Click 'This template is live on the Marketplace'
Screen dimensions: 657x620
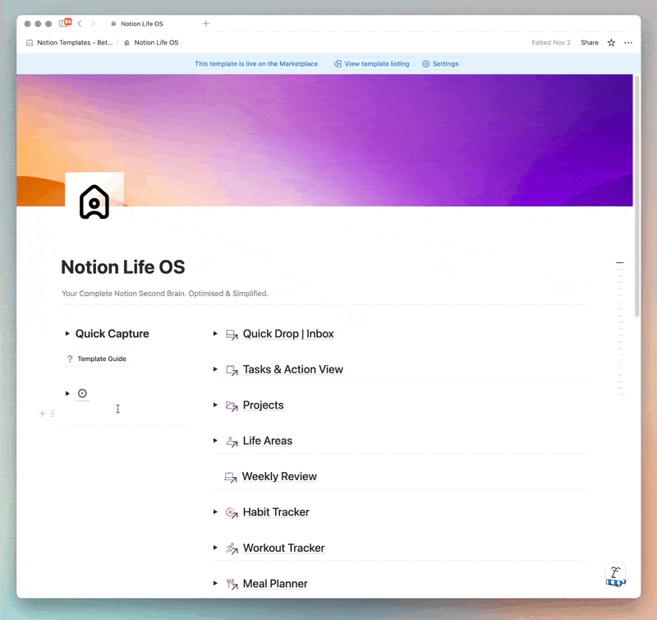256,64
